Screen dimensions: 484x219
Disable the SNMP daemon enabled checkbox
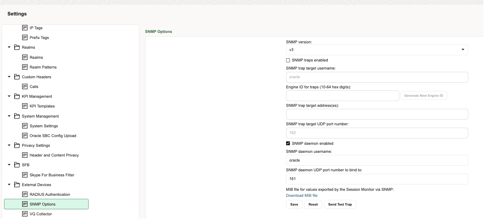pyautogui.click(x=288, y=143)
